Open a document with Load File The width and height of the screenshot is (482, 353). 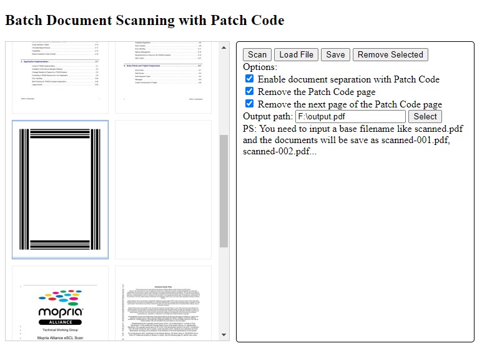pos(297,54)
